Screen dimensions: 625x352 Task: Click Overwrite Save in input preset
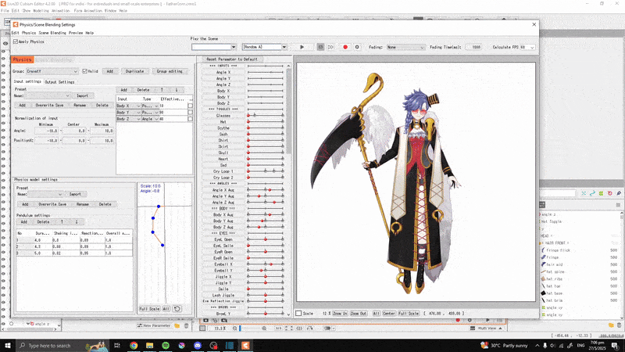coord(49,106)
